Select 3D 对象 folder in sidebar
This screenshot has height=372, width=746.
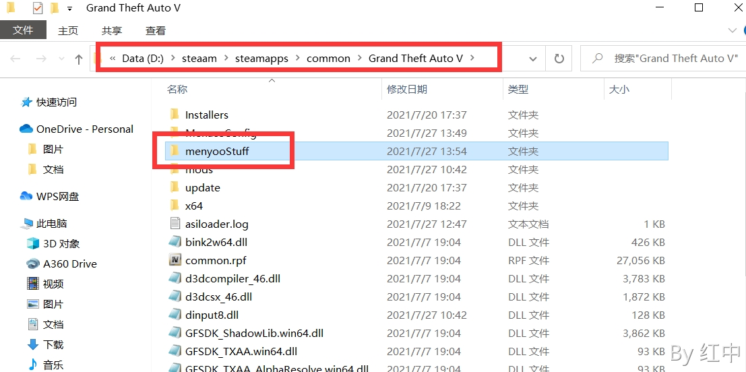click(x=61, y=243)
